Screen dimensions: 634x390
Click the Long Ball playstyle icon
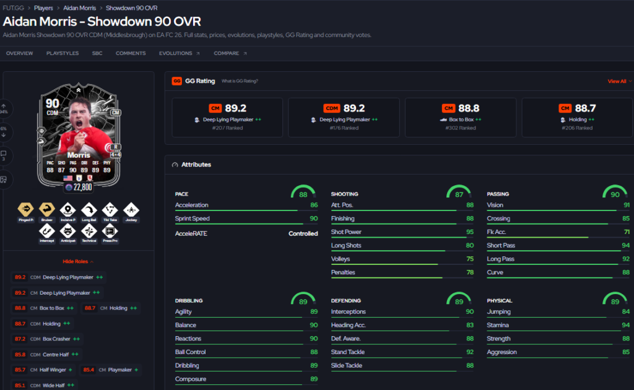point(89,209)
